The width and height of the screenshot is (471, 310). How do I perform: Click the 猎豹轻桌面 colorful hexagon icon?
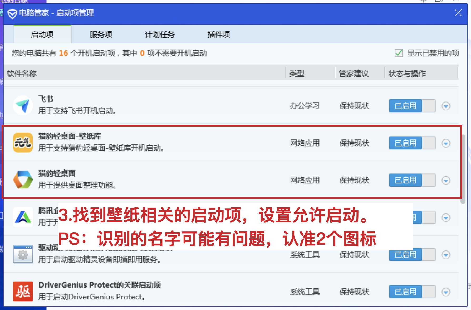23,180
